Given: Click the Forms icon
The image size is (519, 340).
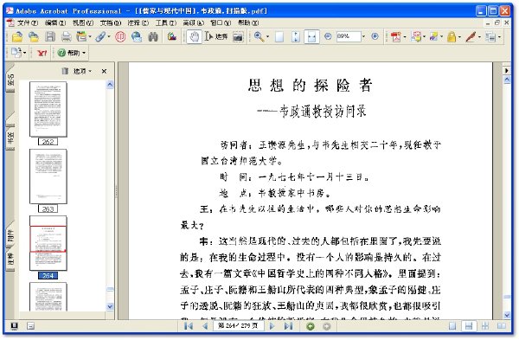Looking at the screenshot, I should pyautogui.click(x=490, y=36).
